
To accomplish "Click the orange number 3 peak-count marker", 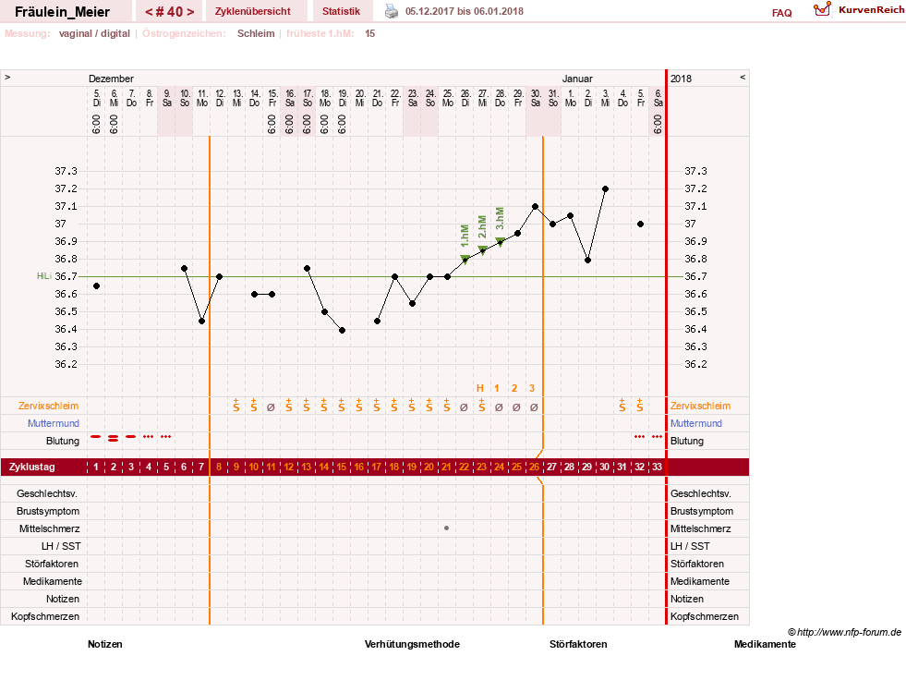I will tap(532, 388).
